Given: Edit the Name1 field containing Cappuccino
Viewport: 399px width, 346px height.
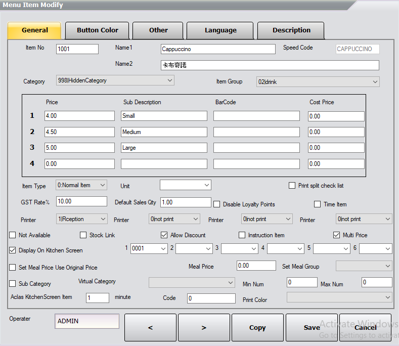Looking at the screenshot, I should pyautogui.click(x=218, y=49).
